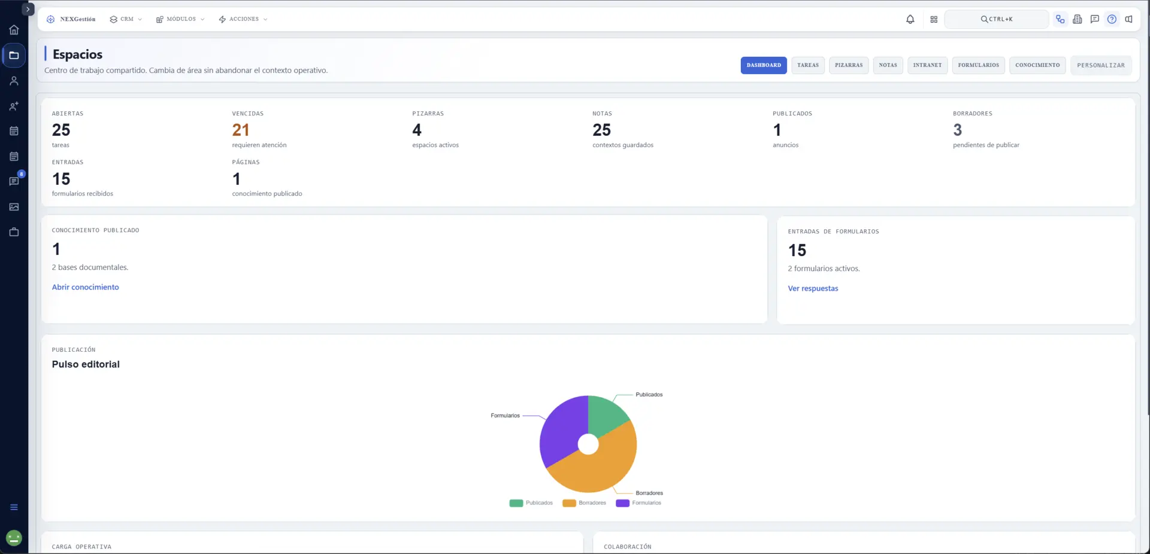Click the hamburger menu icon in sidebar
Image resolution: width=1150 pixels, height=554 pixels.
tap(14, 507)
